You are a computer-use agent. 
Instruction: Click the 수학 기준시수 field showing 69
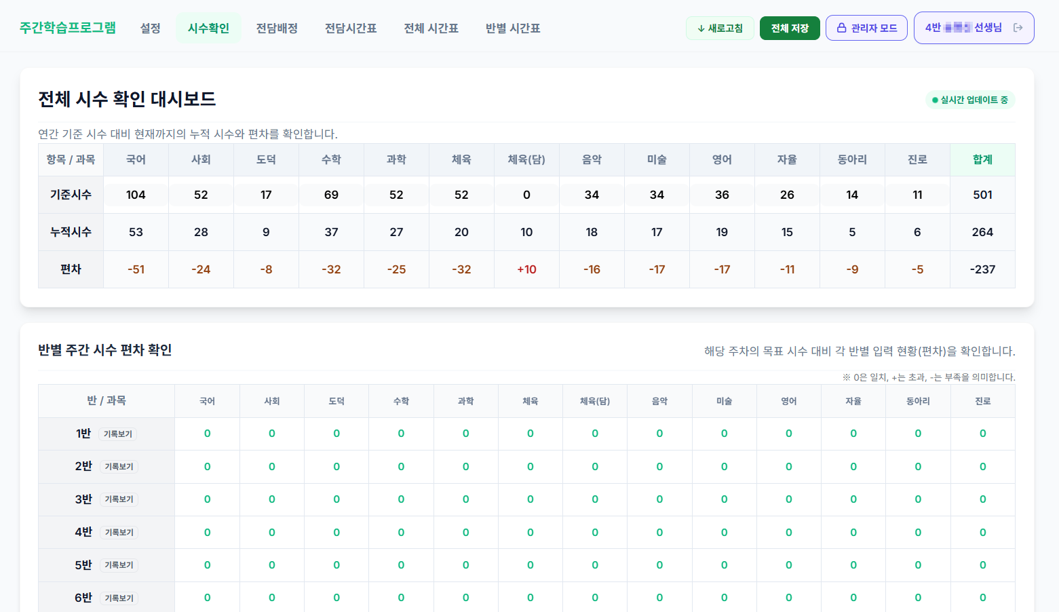click(331, 195)
